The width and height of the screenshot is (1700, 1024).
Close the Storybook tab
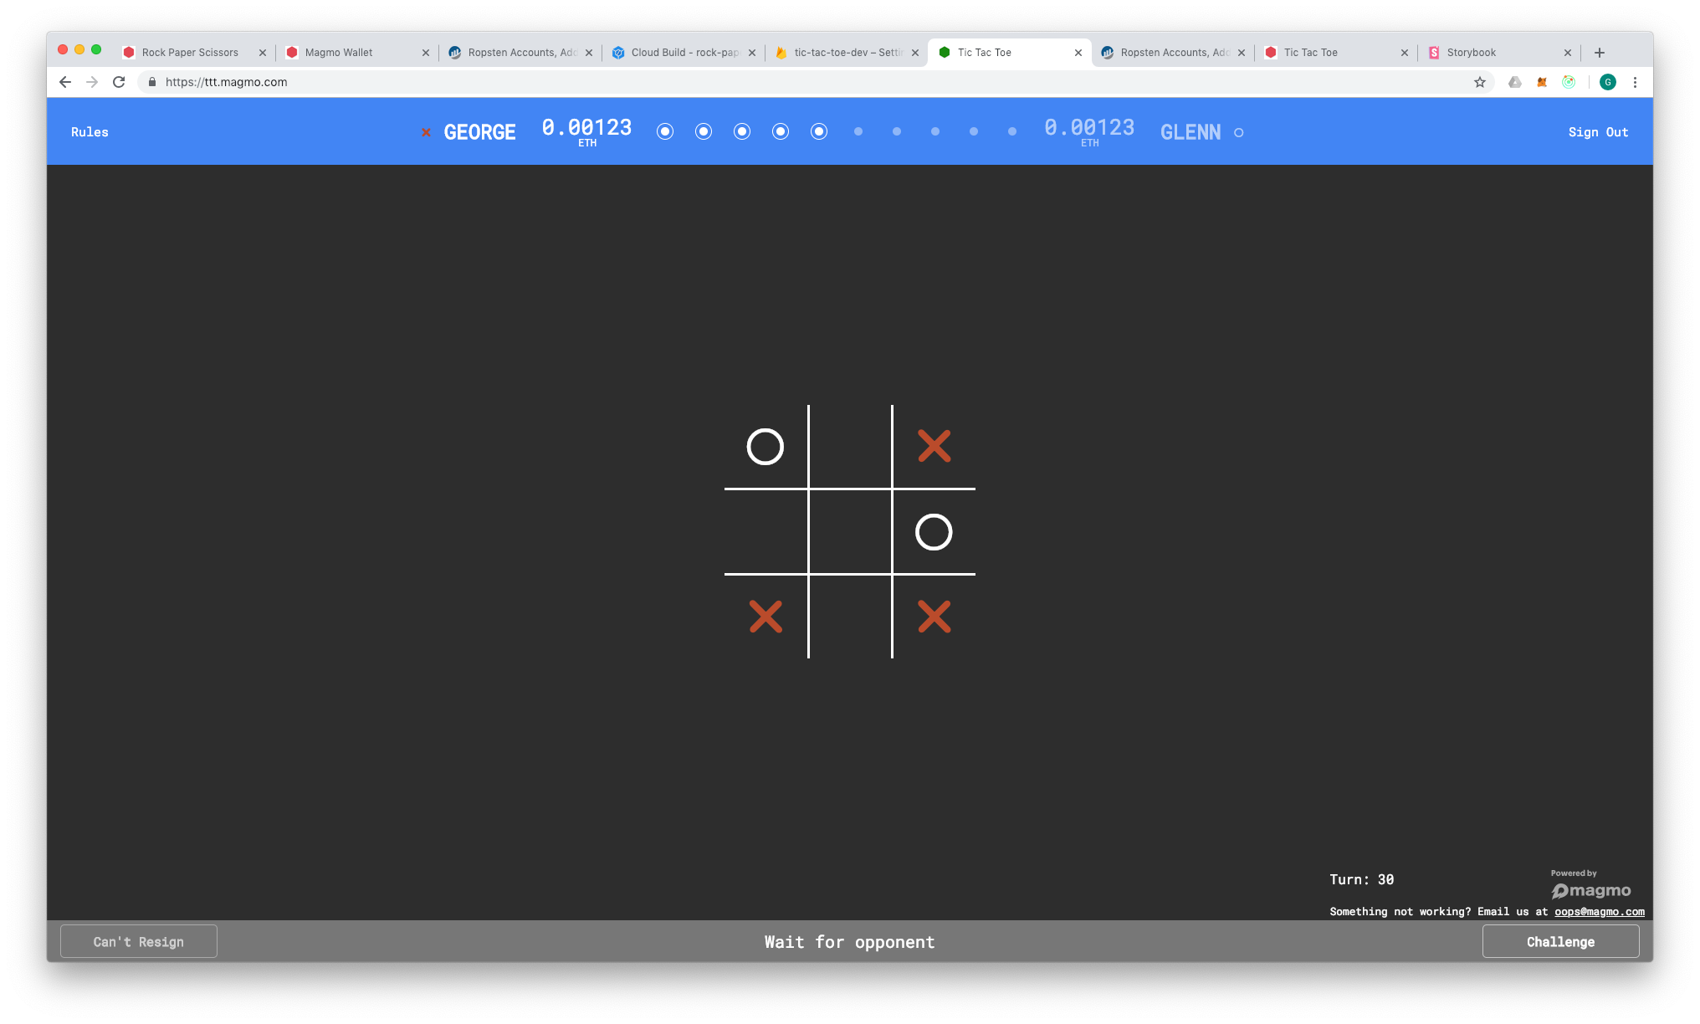click(1567, 53)
